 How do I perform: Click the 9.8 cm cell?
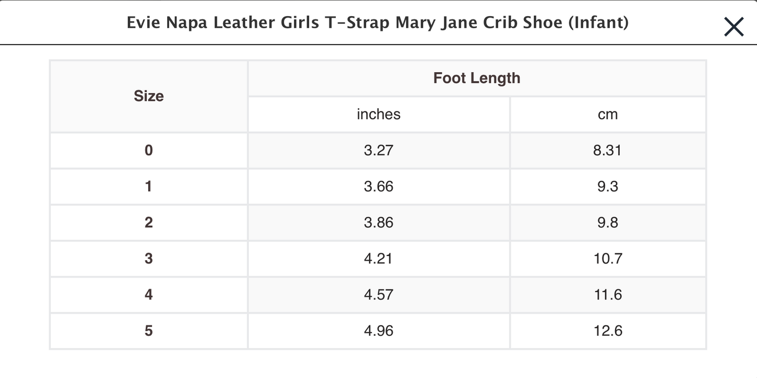point(608,223)
